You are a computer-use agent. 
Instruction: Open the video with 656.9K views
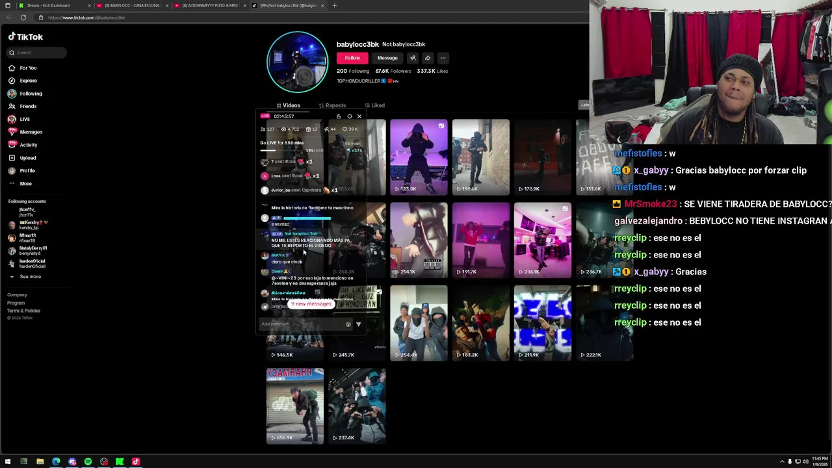coord(294,406)
